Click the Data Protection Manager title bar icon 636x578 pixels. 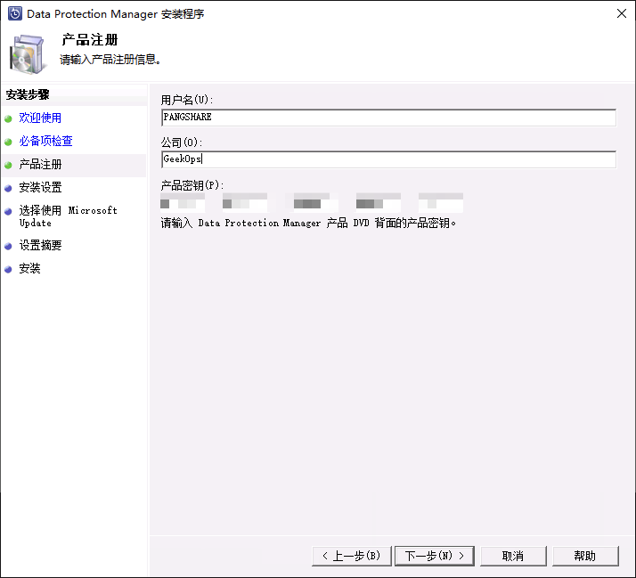click(15, 13)
